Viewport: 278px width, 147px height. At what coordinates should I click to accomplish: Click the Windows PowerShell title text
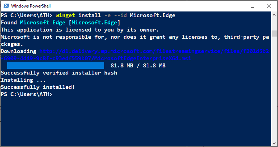coord(31,6)
